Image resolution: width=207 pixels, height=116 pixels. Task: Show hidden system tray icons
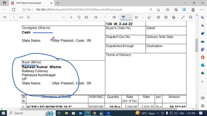coord(158,113)
